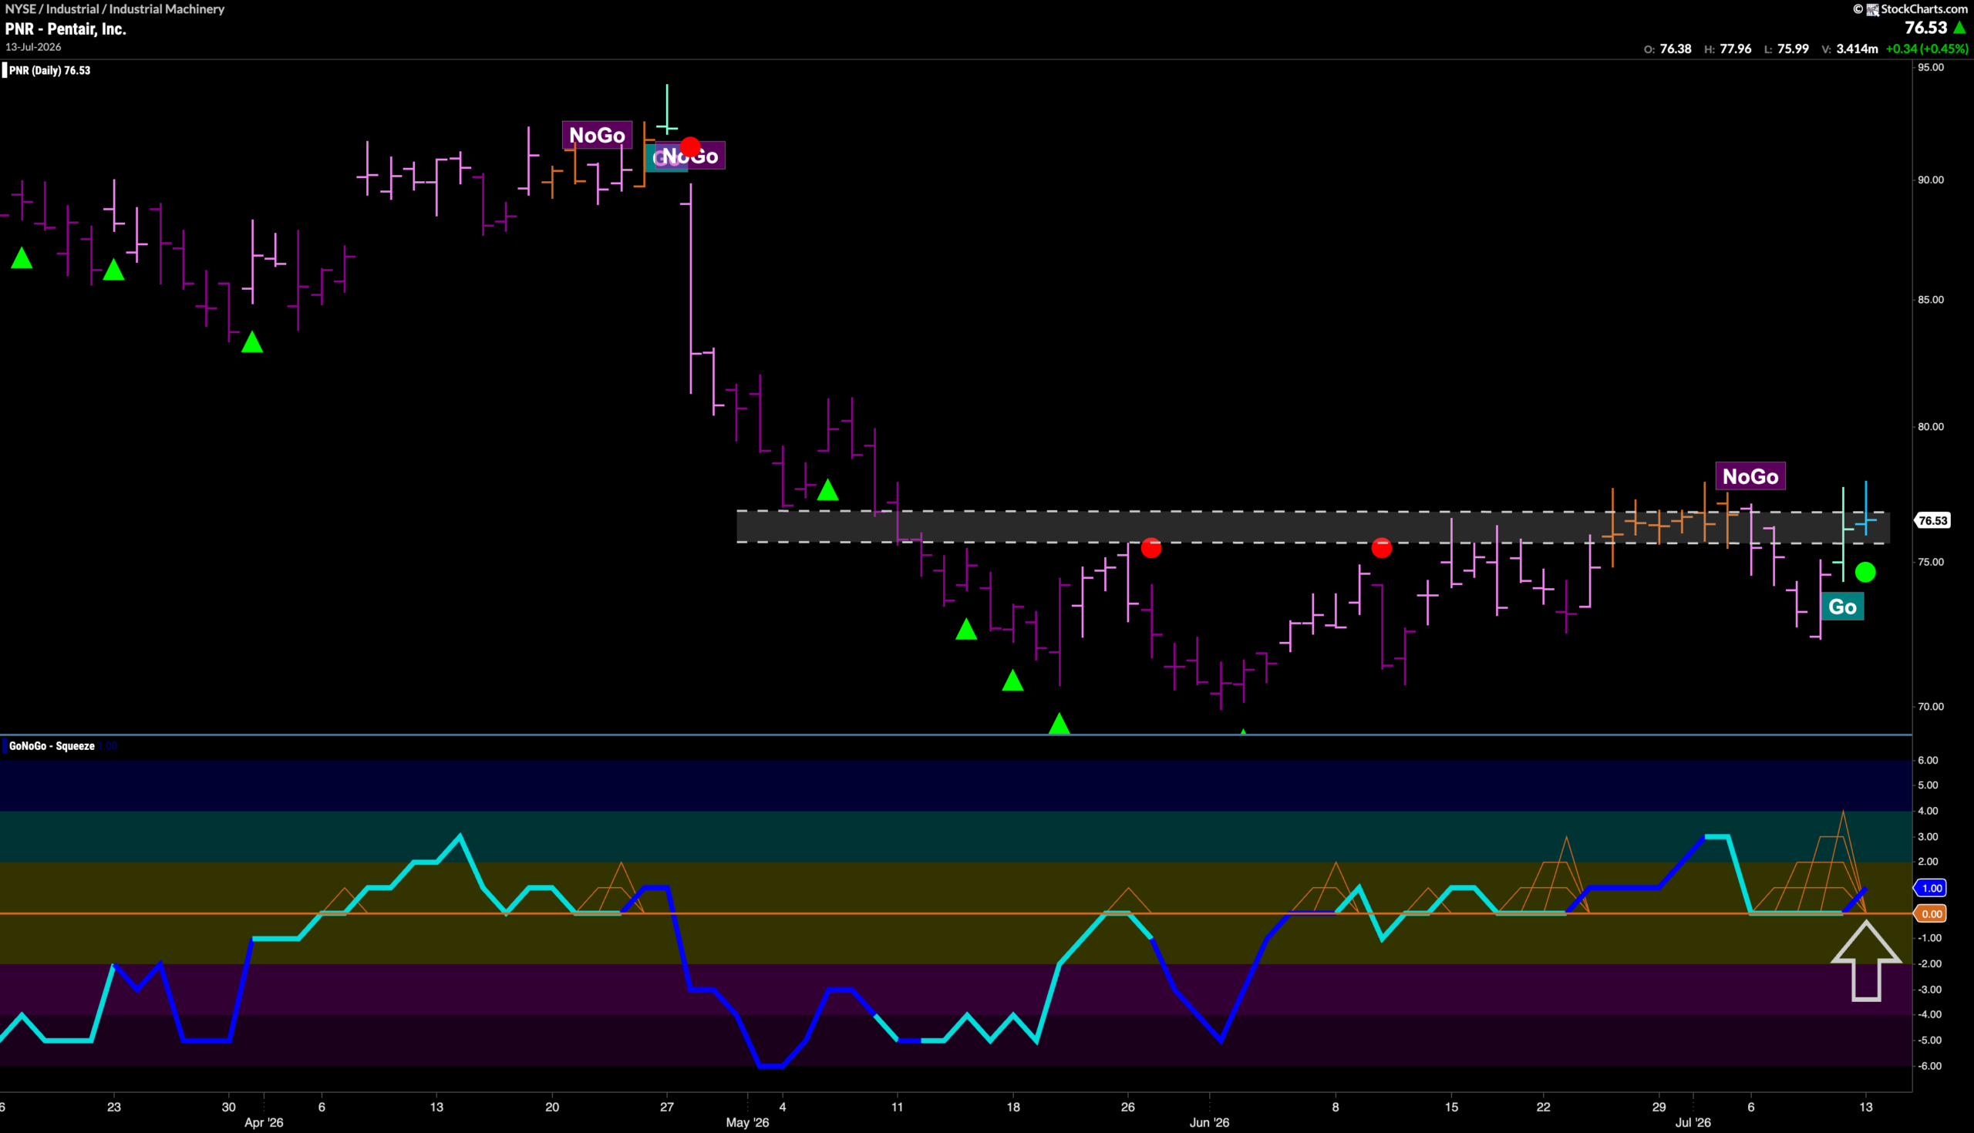Image resolution: width=1974 pixels, height=1133 pixels.
Task: Select the green triangle near the May 15 bar
Action: point(966,629)
